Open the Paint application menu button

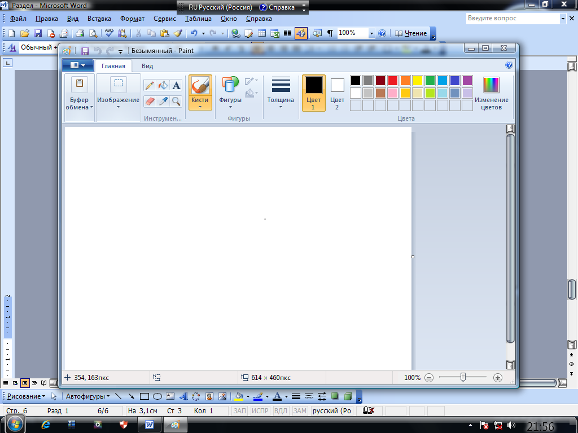[x=77, y=65]
